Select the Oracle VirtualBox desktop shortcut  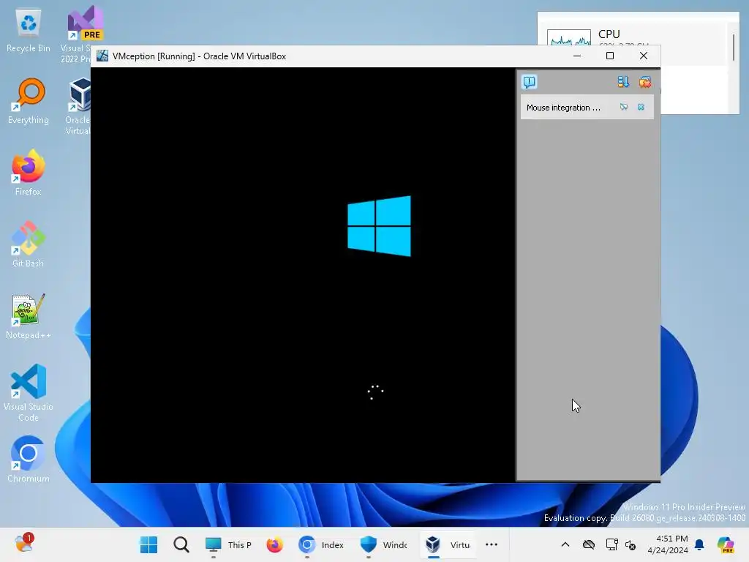tap(79, 106)
